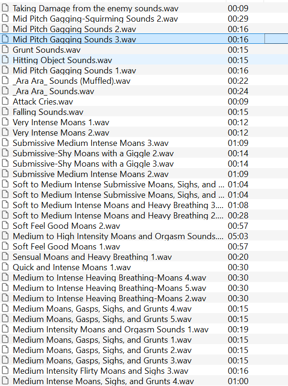Click the 01:00 duration value
The image size is (288, 386).
238,381
